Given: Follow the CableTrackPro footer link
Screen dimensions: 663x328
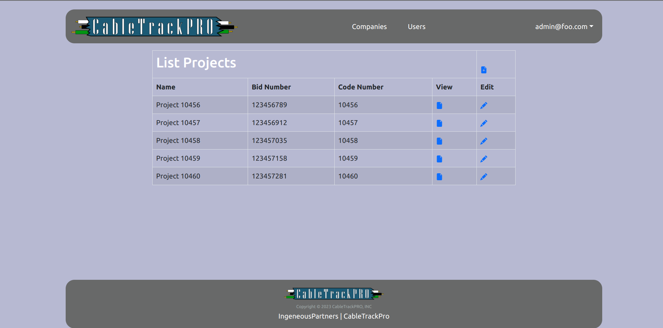Looking at the screenshot, I should [x=366, y=316].
